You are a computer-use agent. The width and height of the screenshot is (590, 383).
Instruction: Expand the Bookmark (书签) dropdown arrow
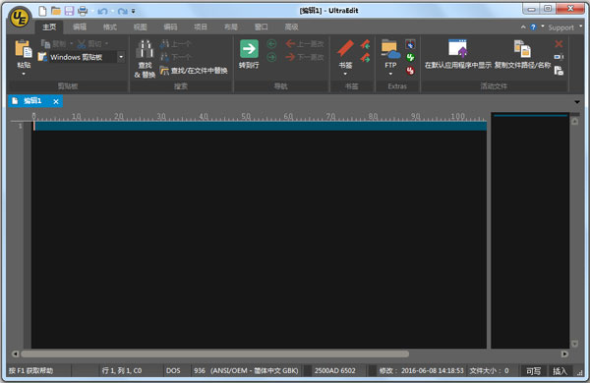pos(345,74)
